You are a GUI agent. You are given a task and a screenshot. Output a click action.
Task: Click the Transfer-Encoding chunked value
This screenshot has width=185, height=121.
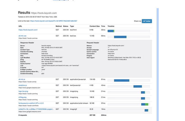click(x=44, y=52)
